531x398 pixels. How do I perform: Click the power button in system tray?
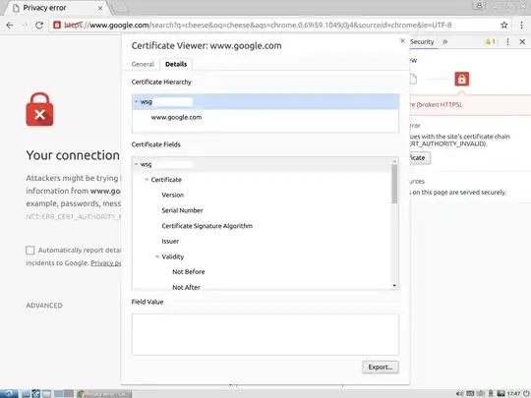[526, 394]
